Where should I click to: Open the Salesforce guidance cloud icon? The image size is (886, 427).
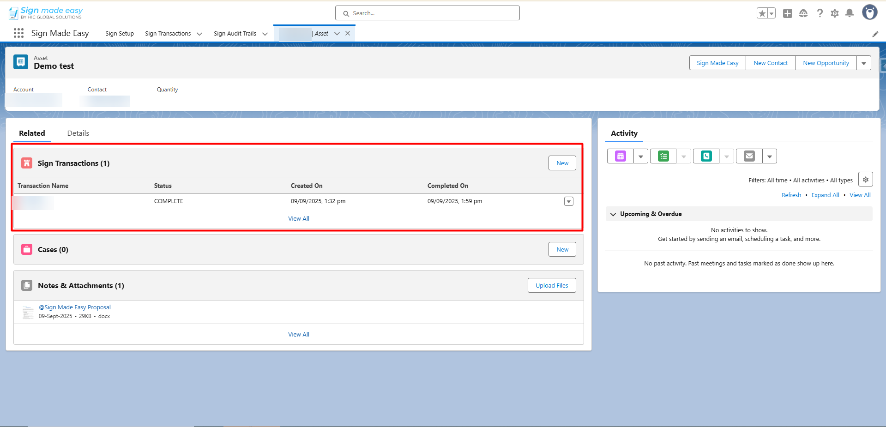[x=803, y=13]
